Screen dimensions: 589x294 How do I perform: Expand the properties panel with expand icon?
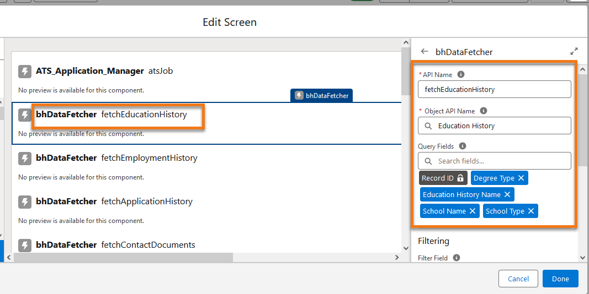574,52
